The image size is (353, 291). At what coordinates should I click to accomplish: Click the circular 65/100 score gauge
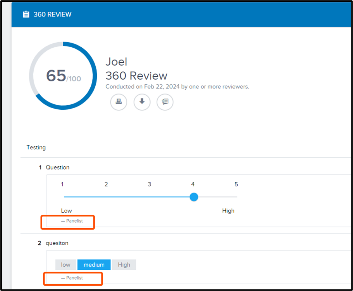pos(63,76)
